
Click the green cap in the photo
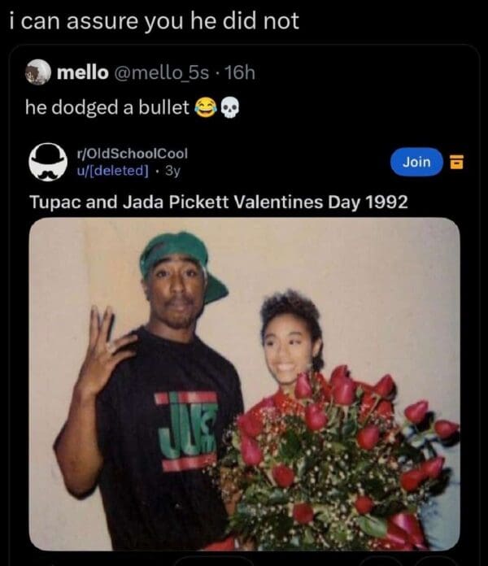tap(183, 263)
